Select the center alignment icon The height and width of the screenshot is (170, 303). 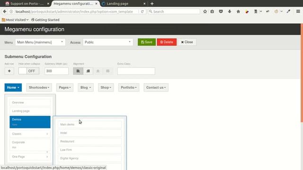click(x=98, y=71)
